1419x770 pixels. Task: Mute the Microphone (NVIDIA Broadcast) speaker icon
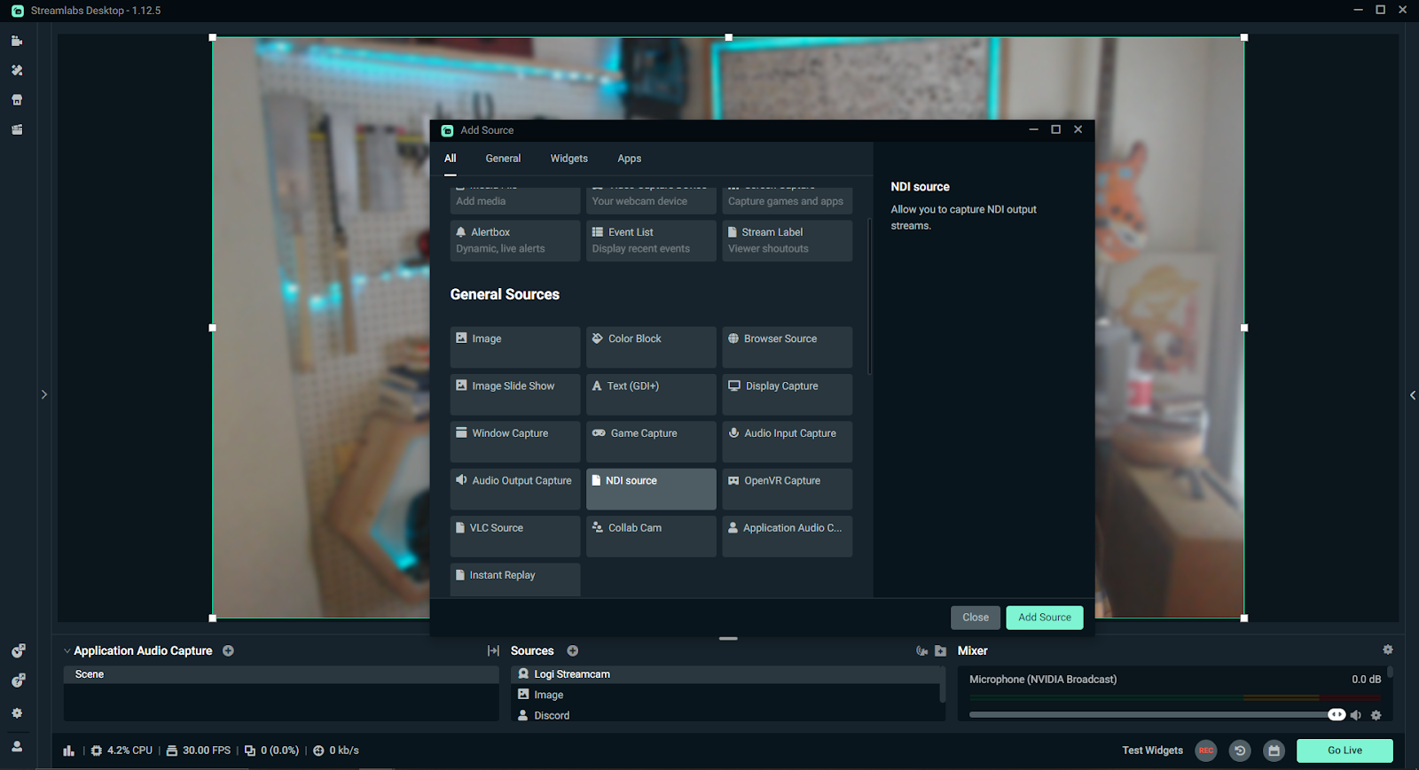click(x=1355, y=715)
